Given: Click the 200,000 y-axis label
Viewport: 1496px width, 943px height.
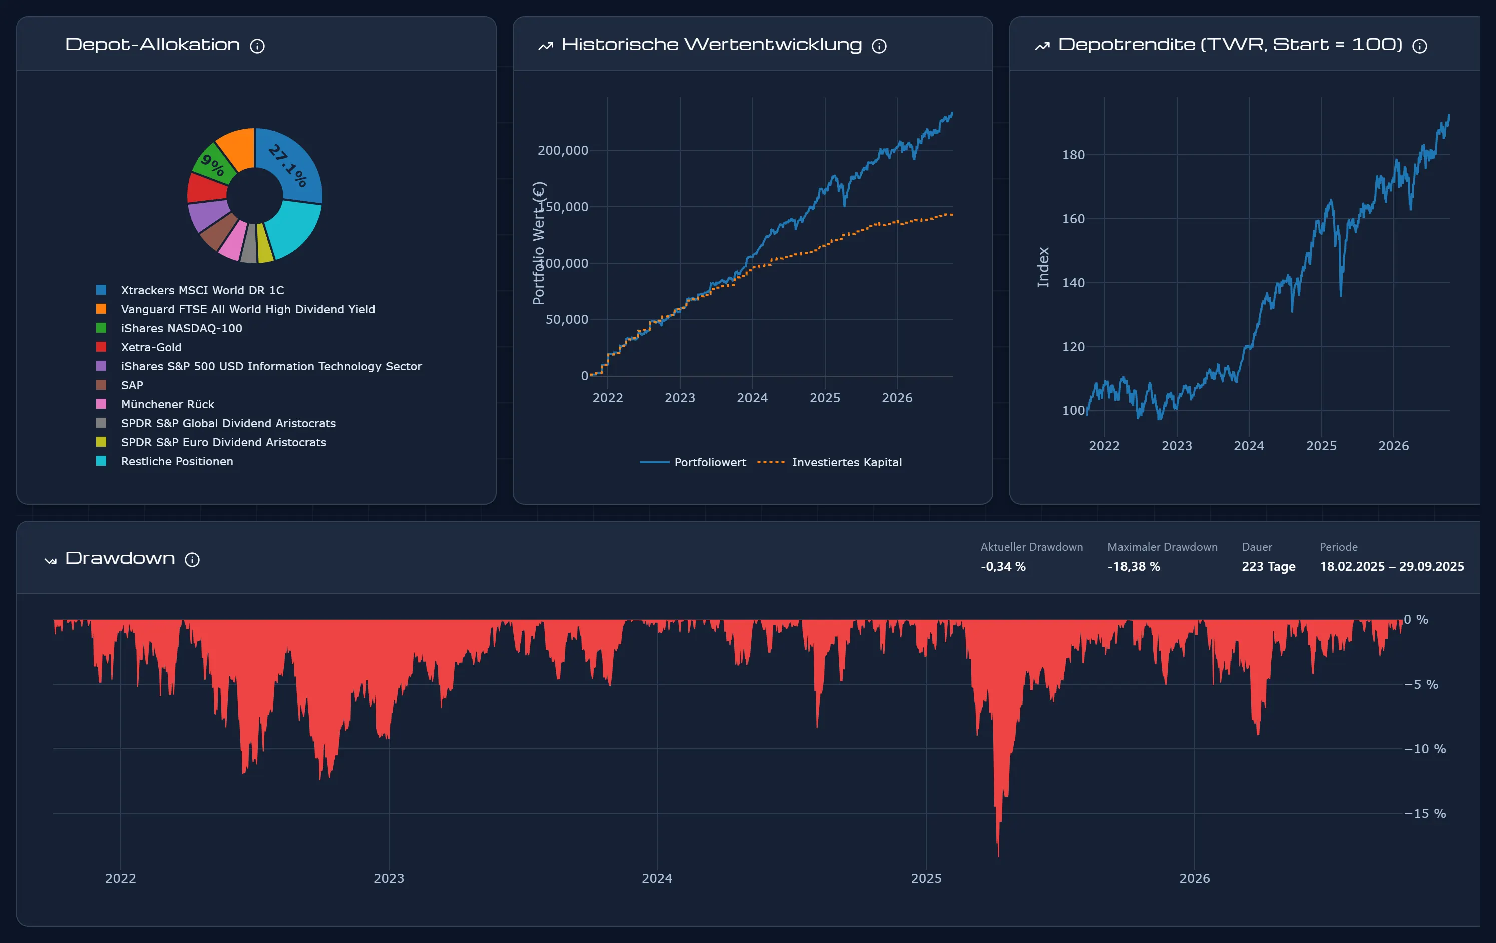Looking at the screenshot, I should [x=563, y=150].
